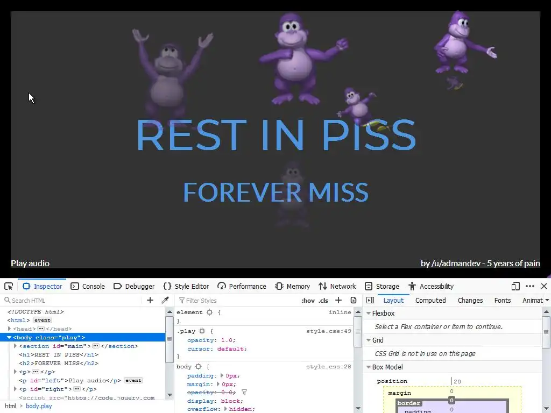This screenshot has width=551, height=413.
Task: Click Play audio on the page
Action: point(30,264)
